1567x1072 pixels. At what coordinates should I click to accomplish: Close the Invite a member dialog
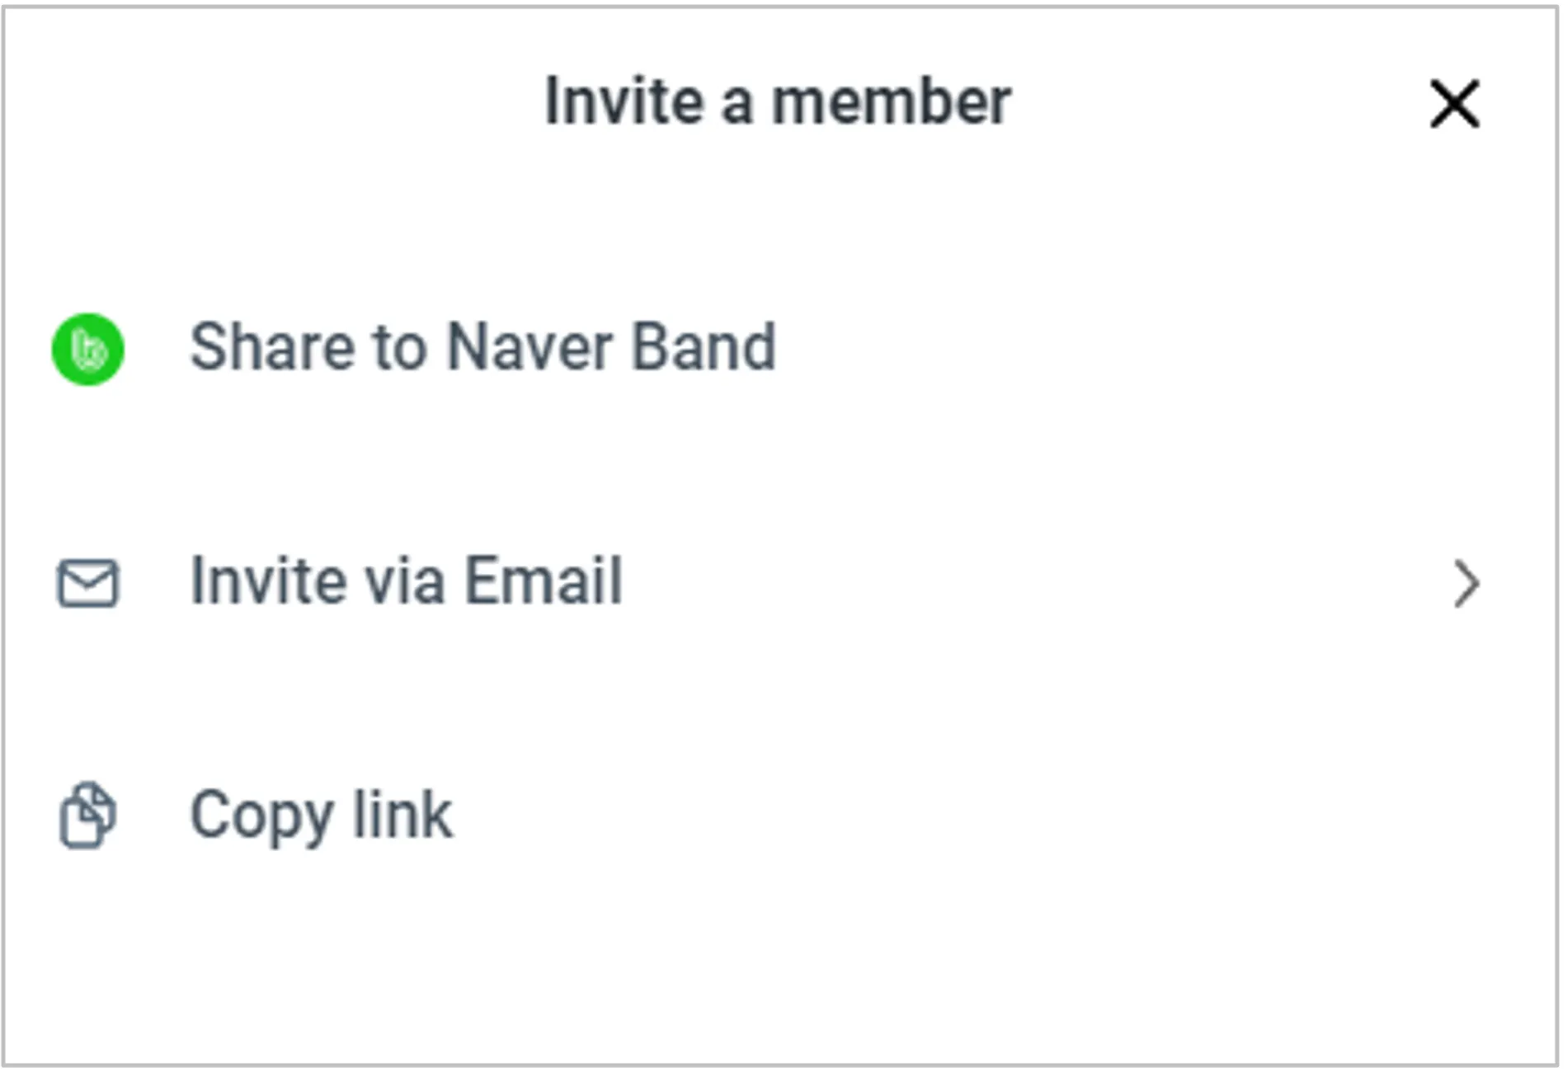(1454, 104)
